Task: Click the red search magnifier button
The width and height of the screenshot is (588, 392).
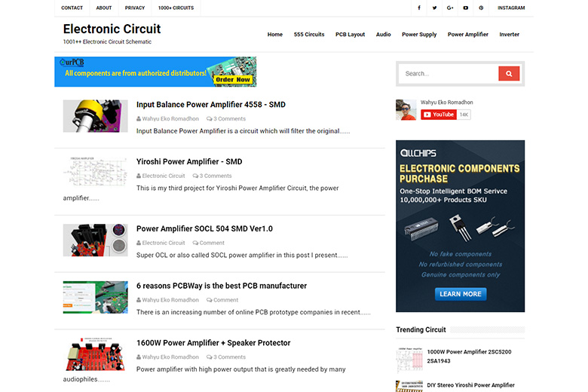Action: click(509, 74)
